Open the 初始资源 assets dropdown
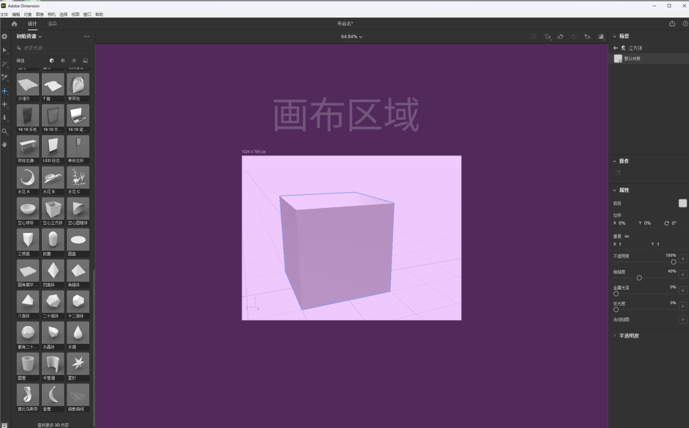689x428 pixels. 28,36
